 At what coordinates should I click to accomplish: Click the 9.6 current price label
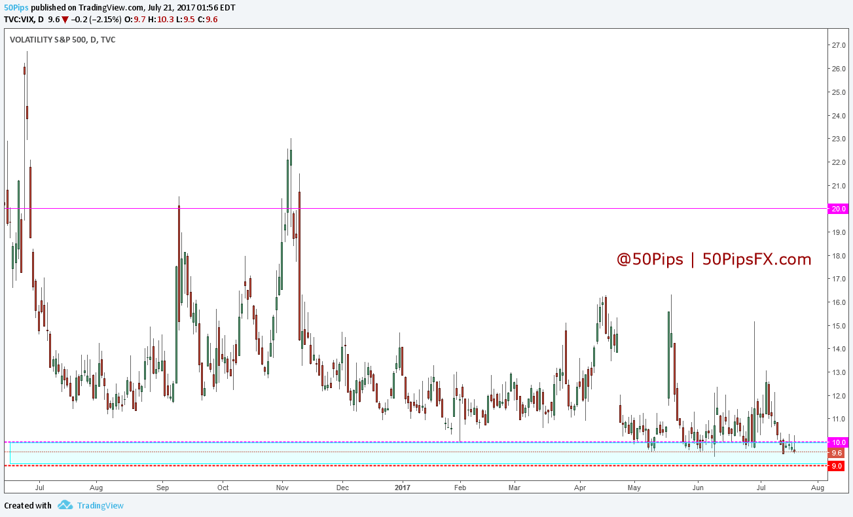pos(837,452)
